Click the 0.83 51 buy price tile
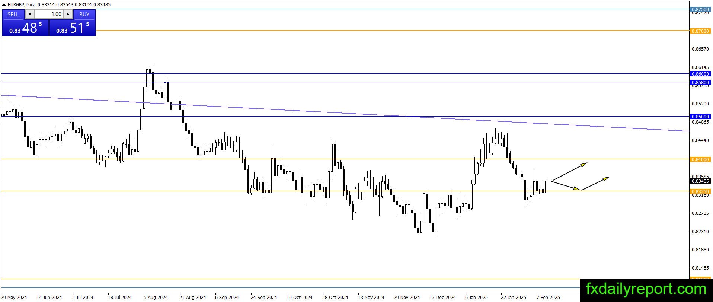Image resolution: width=713 pixels, height=302 pixels. pyautogui.click(x=73, y=28)
